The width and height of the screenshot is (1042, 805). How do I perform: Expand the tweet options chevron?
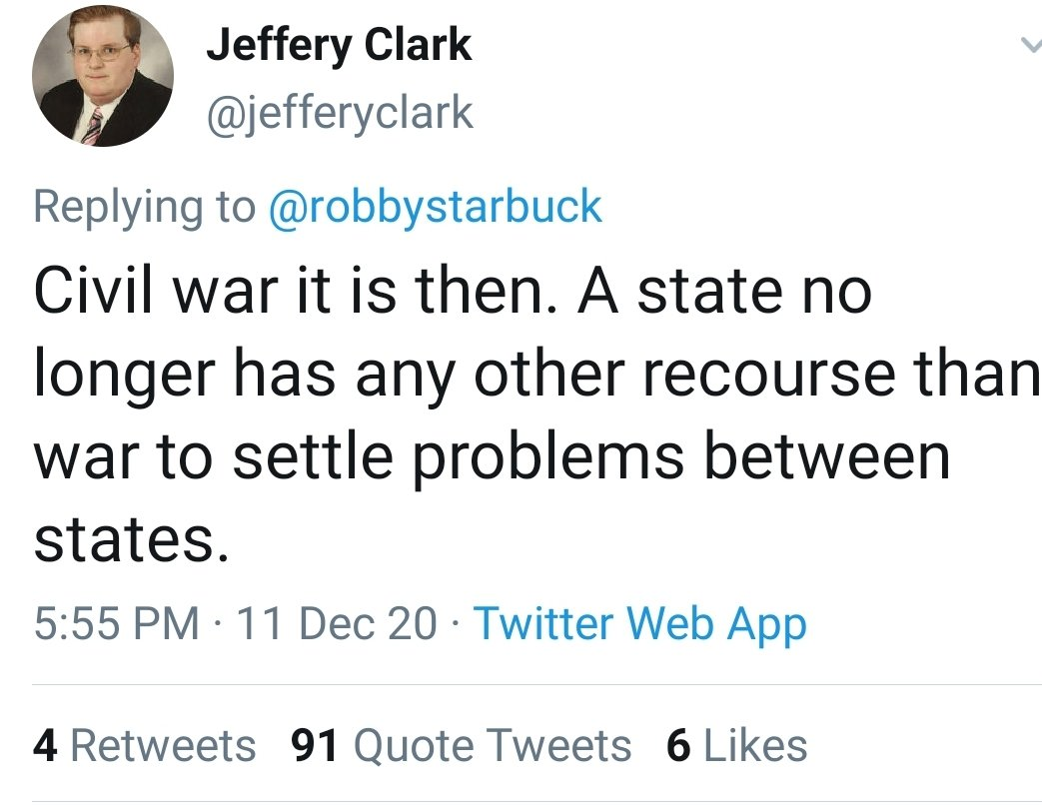[1031, 45]
